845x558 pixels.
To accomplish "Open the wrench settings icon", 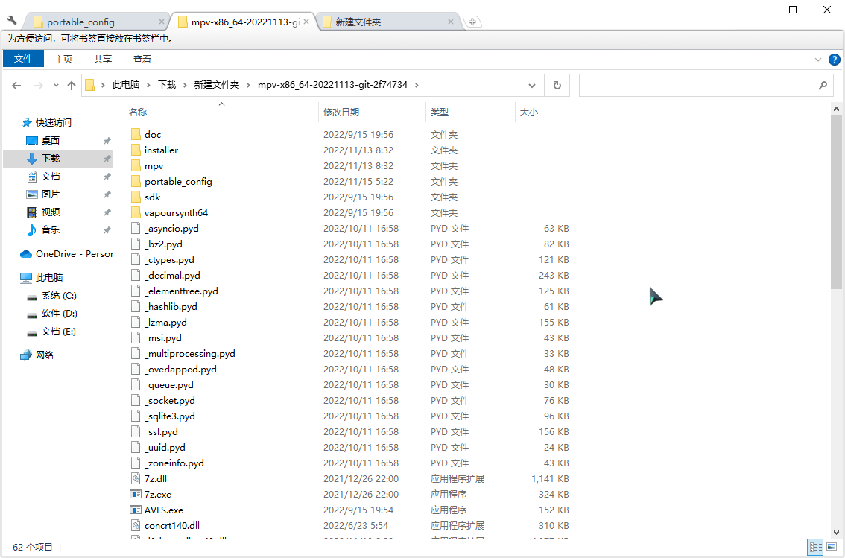I will coord(12,21).
